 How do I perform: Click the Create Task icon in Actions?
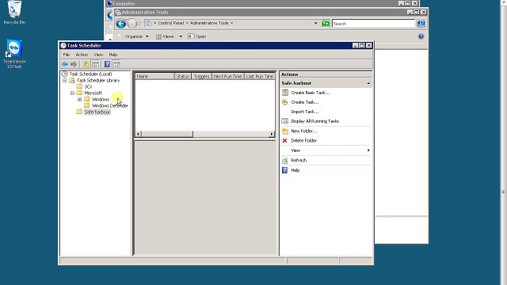[x=285, y=102]
